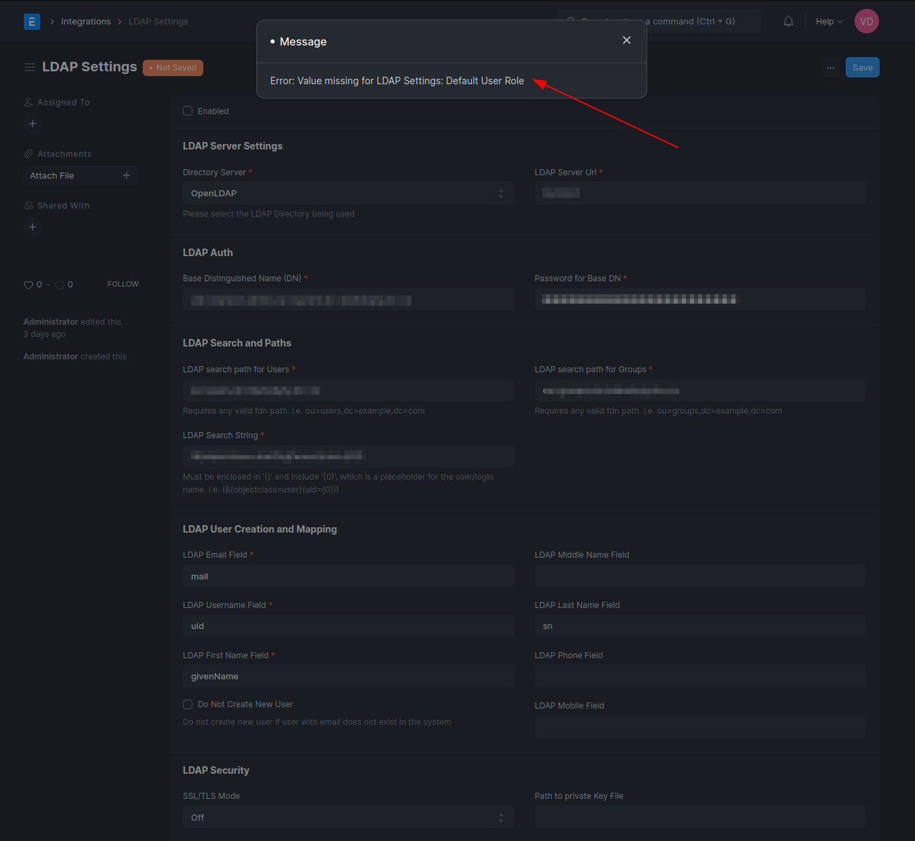Screen dimensions: 915x841
Task: Open the notifications bell
Action: click(x=788, y=21)
